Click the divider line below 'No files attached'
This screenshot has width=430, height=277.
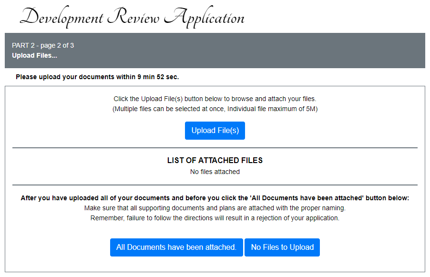[x=215, y=185]
